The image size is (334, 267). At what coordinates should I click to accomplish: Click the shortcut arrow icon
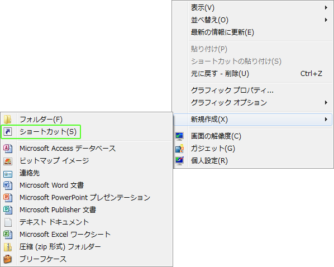pyautogui.click(x=8, y=132)
